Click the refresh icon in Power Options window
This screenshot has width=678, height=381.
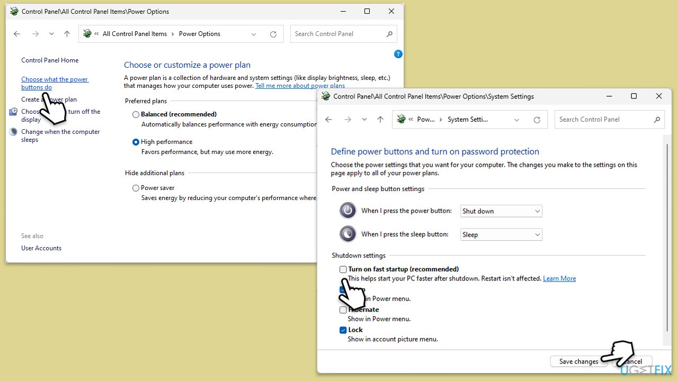click(273, 34)
